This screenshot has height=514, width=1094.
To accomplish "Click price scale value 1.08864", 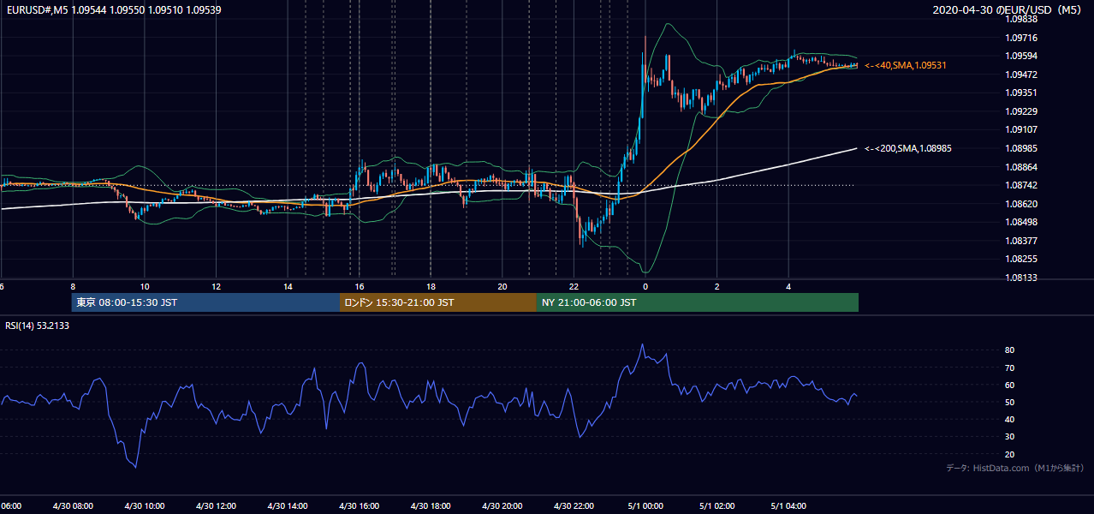I will [1020, 167].
